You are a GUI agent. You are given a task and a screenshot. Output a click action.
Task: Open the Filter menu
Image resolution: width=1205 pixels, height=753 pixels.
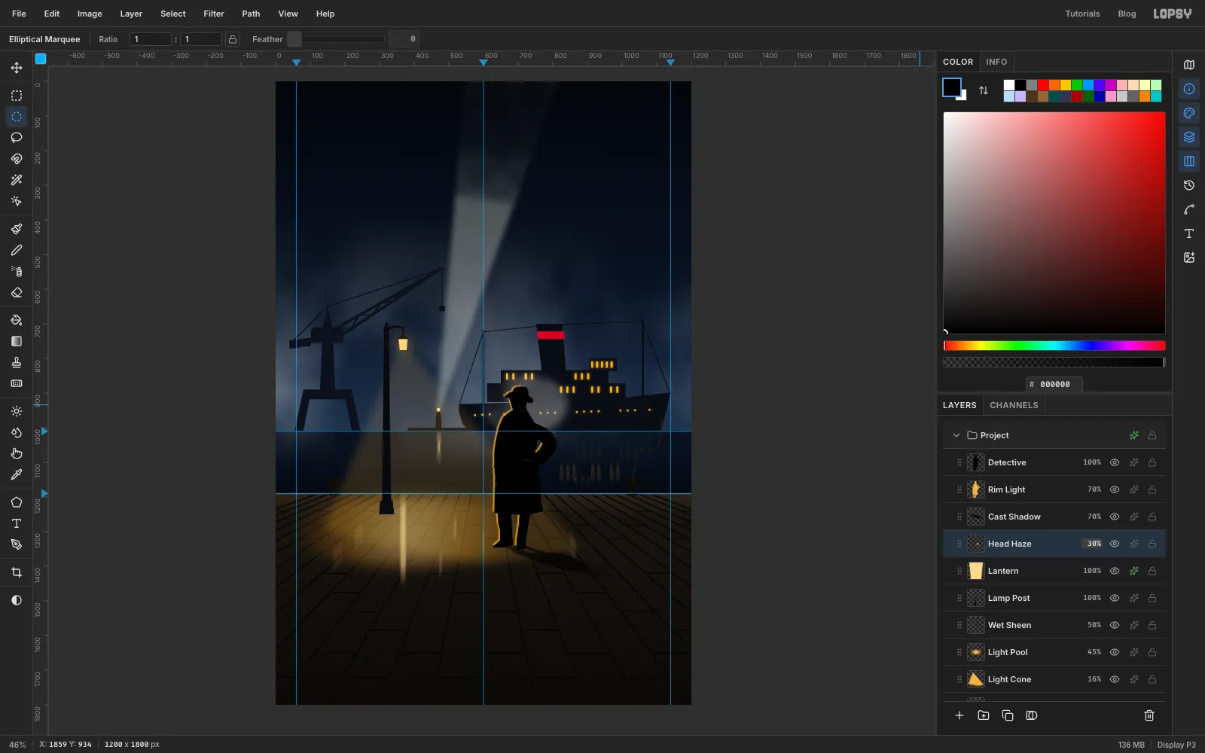point(214,14)
